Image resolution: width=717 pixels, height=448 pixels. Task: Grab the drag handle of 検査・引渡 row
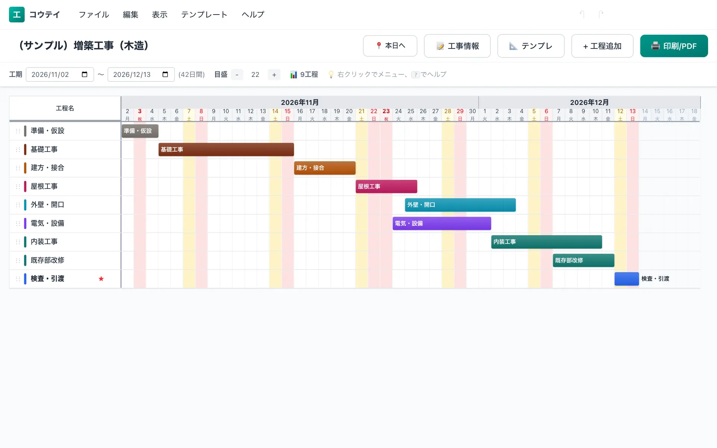[x=18, y=279]
